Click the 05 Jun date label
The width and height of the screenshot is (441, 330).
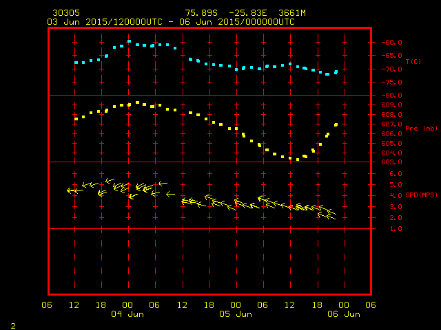coord(236,314)
